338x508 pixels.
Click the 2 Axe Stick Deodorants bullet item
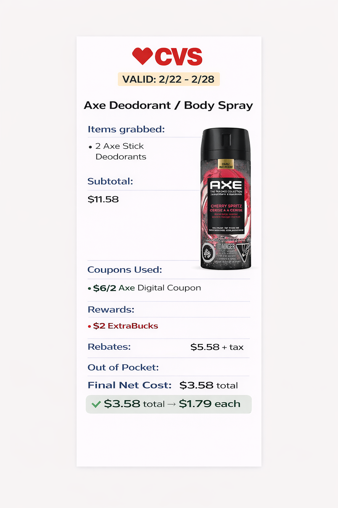[x=118, y=151]
